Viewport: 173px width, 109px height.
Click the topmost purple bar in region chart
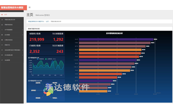pyautogui.click(x=116, y=39)
